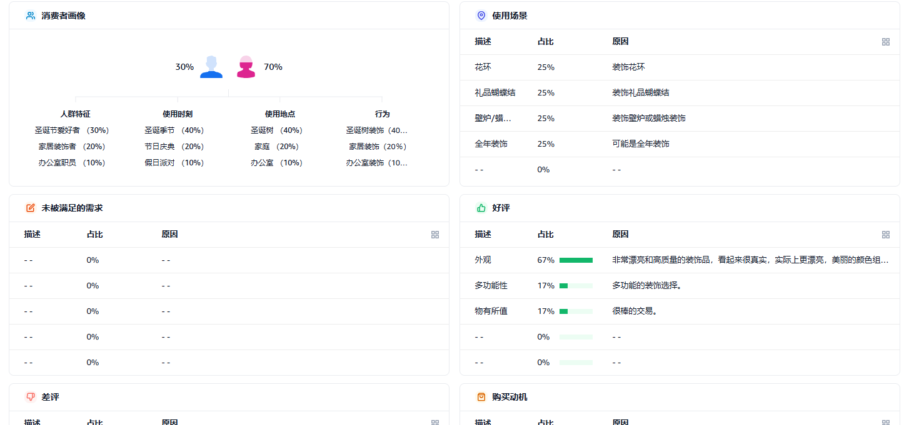Click 原因 header in 好评 table
Screen dimensions: 904x425
[620, 235]
